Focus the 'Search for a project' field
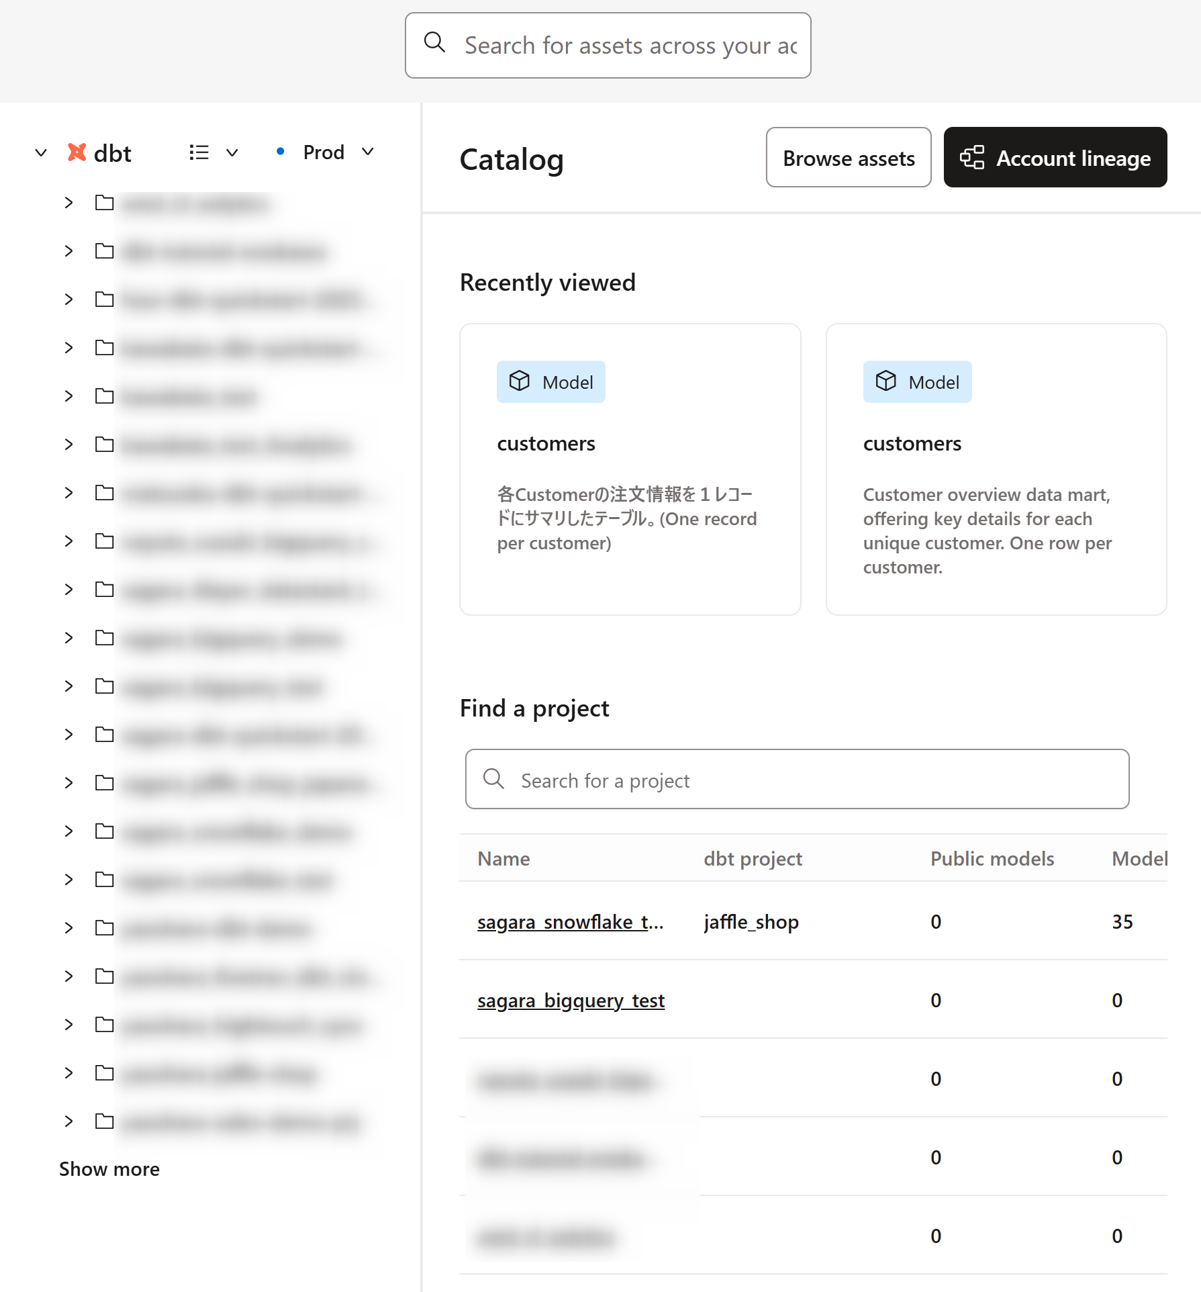This screenshot has width=1201, height=1292. point(797,780)
